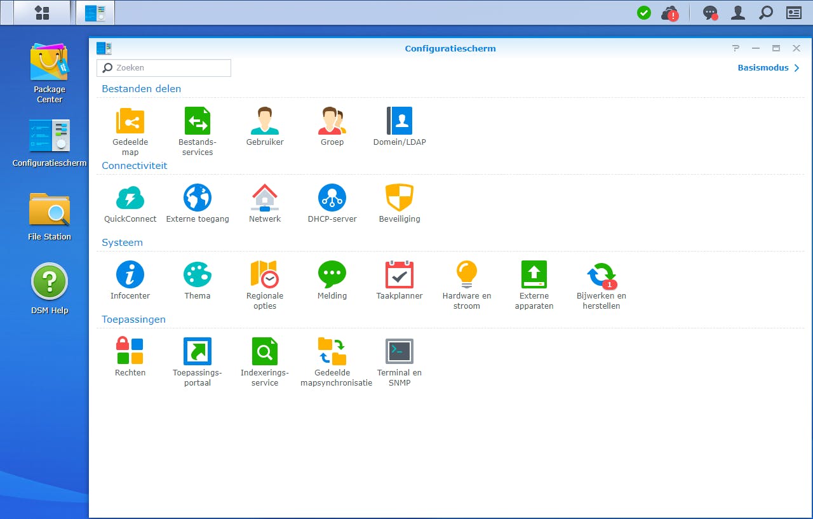The image size is (813, 519).
Task: Open Toepassingsportaal
Action: point(198,351)
